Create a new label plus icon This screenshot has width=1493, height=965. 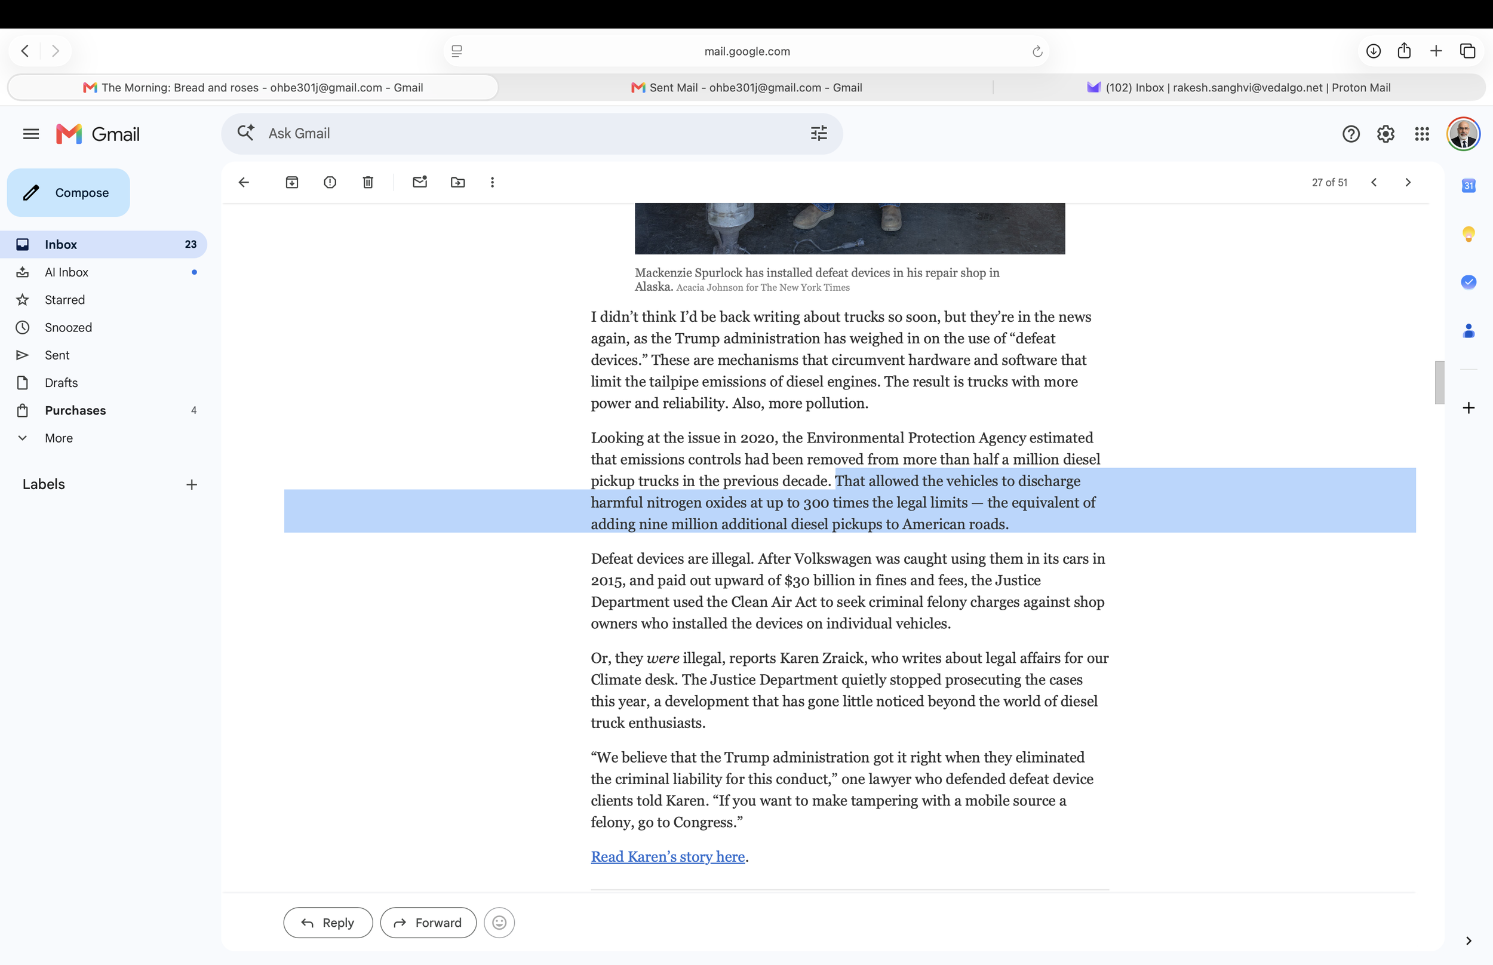[192, 484]
